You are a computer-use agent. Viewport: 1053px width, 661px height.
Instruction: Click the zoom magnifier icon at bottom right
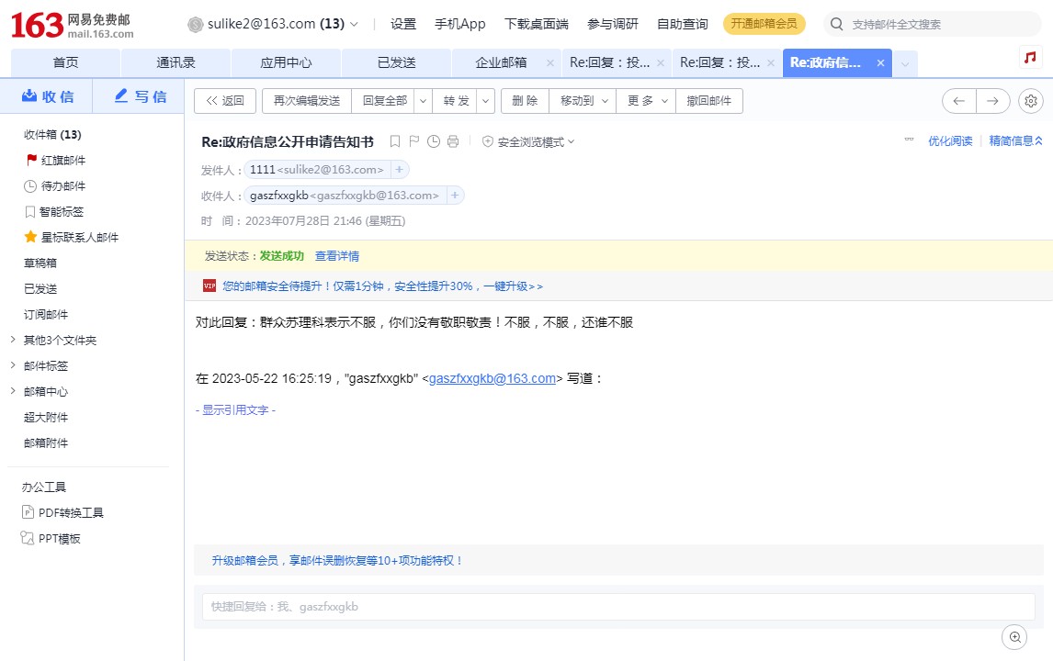1014,636
